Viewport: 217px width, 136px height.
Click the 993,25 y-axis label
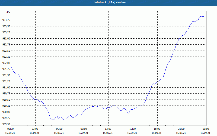(x=6, y=32)
